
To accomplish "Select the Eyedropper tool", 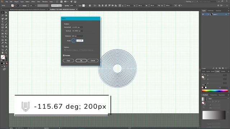I will coord(3,43).
